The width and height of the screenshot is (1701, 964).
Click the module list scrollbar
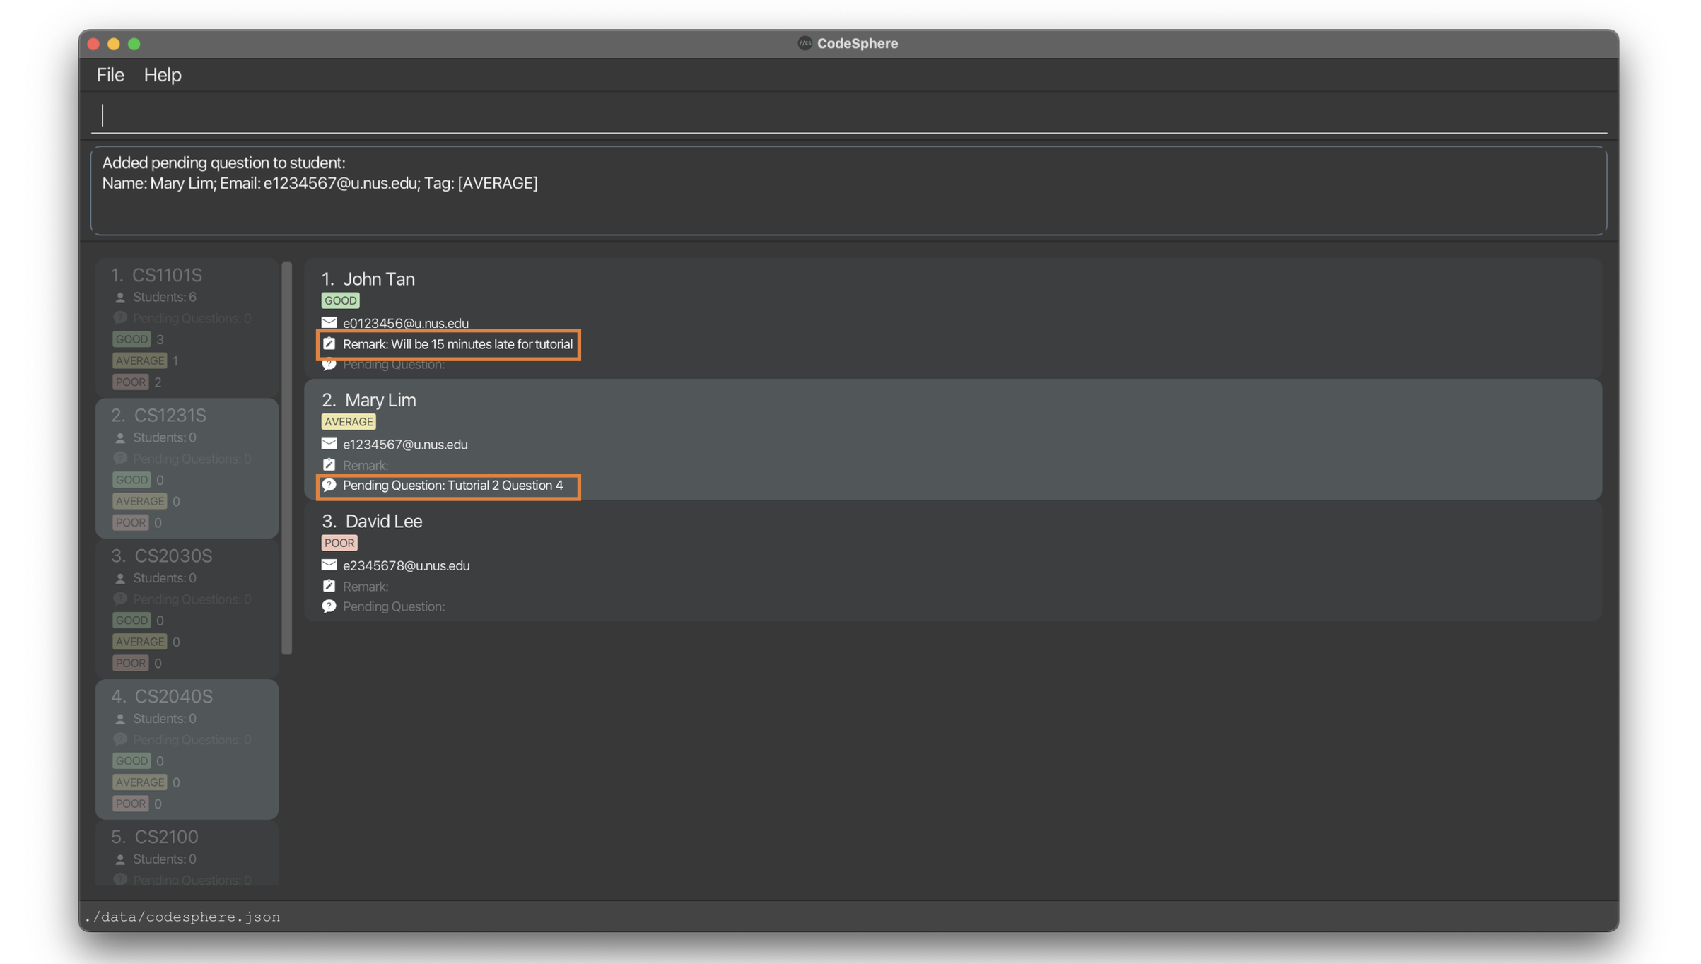coord(287,458)
